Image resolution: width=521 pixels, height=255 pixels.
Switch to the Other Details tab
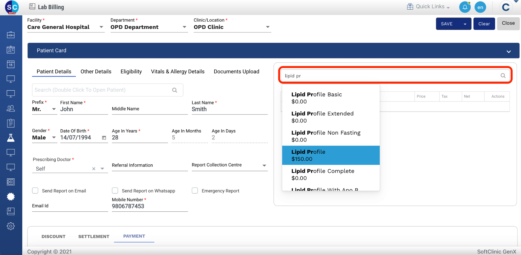(96, 72)
